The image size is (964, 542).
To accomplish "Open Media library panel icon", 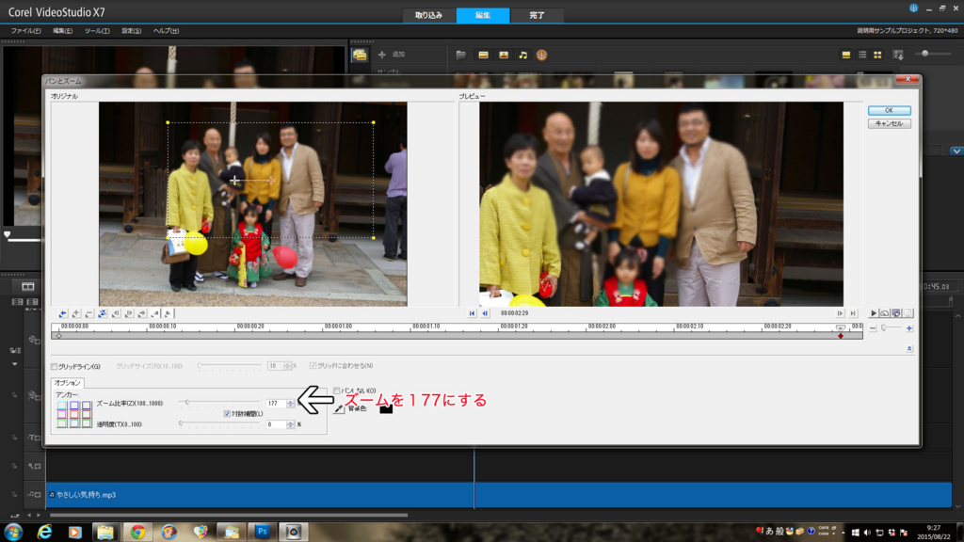I will point(360,56).
